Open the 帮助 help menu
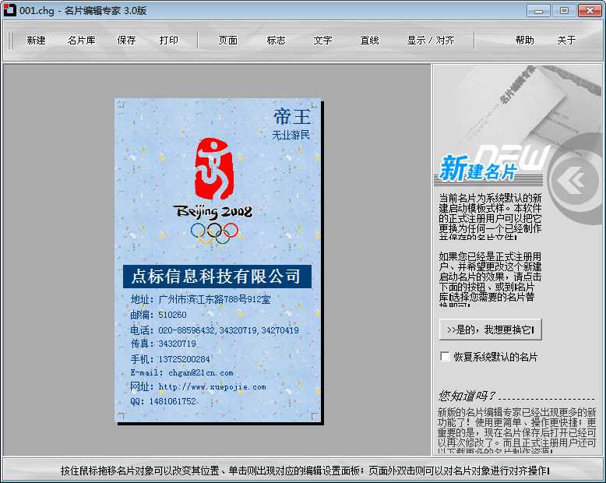 tap(524, 41)
